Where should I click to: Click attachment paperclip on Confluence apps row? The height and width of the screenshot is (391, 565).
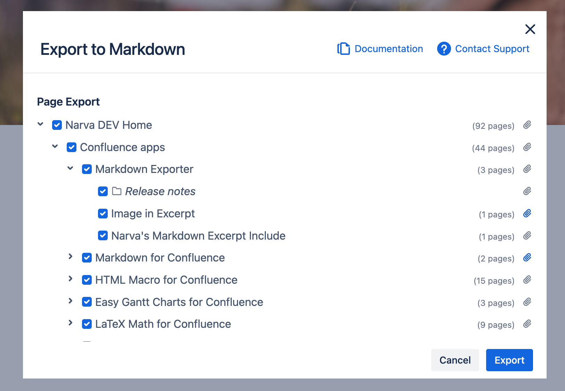(x=527, y=147)
